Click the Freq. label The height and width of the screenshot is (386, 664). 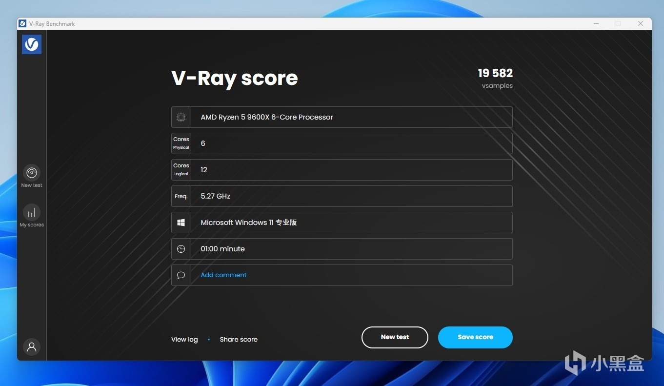click(x=181, y=196)
